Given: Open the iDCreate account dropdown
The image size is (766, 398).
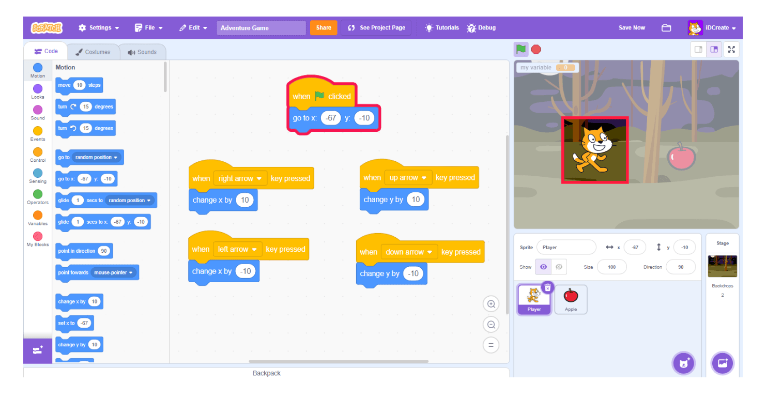Looking at the screenshot, I should [712, 28].
